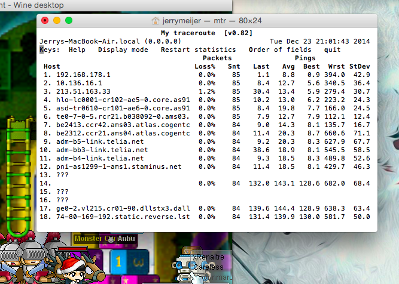Click the date 'Tue Dec 23 21:01:43 2014'
The image size is (399, 284).
tap(319, 41)
